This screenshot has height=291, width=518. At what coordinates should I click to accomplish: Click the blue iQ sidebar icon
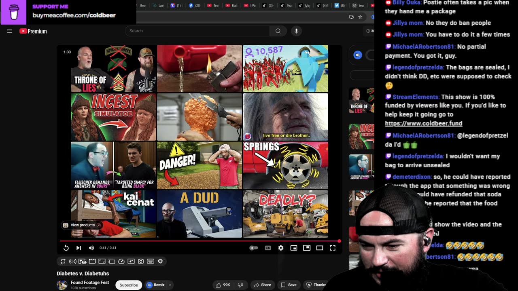coord(357,55)
